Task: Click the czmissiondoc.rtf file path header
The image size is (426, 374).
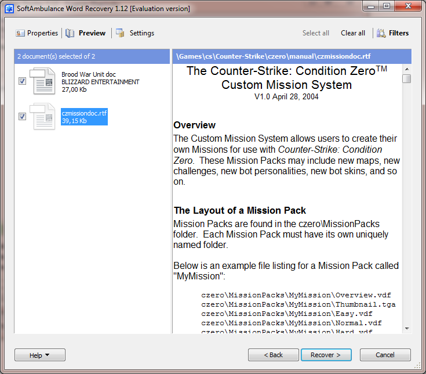Action: (x=273, y=56)
